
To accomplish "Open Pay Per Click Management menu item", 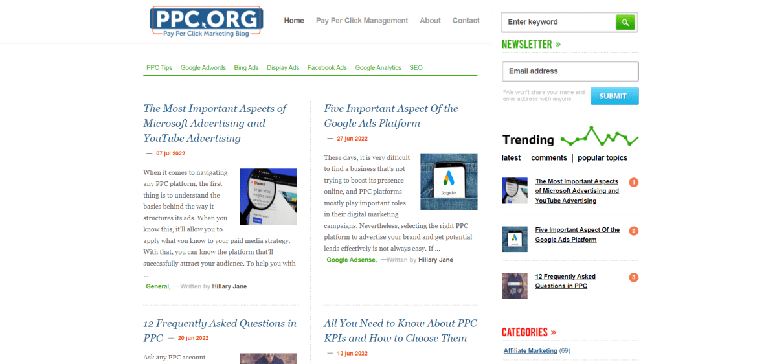I will tap(362, 21).
